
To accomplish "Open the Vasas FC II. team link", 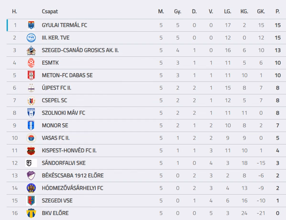I will click(56, 138).
